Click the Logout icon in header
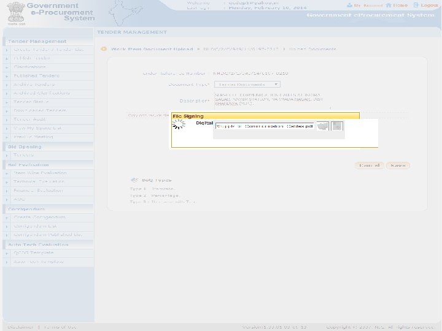442x331 pixels. 416,5
